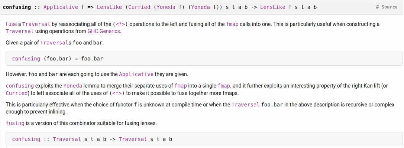The height and width of the screenshot is (148, 404).
Task: Open Applicative in the 'However' sentence
Action: click(x=136, y=74)
